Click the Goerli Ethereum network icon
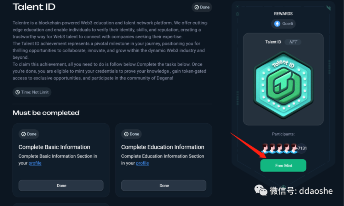This screenshot has width=344, height=206. coord(277,24)
